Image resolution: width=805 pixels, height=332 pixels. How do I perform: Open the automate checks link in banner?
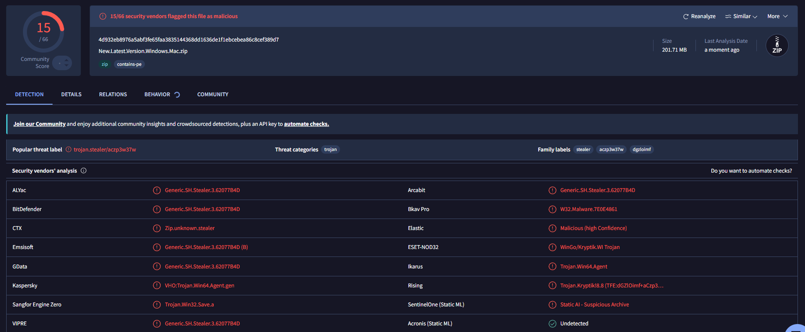pyautogui.click(x=306, y=124)
